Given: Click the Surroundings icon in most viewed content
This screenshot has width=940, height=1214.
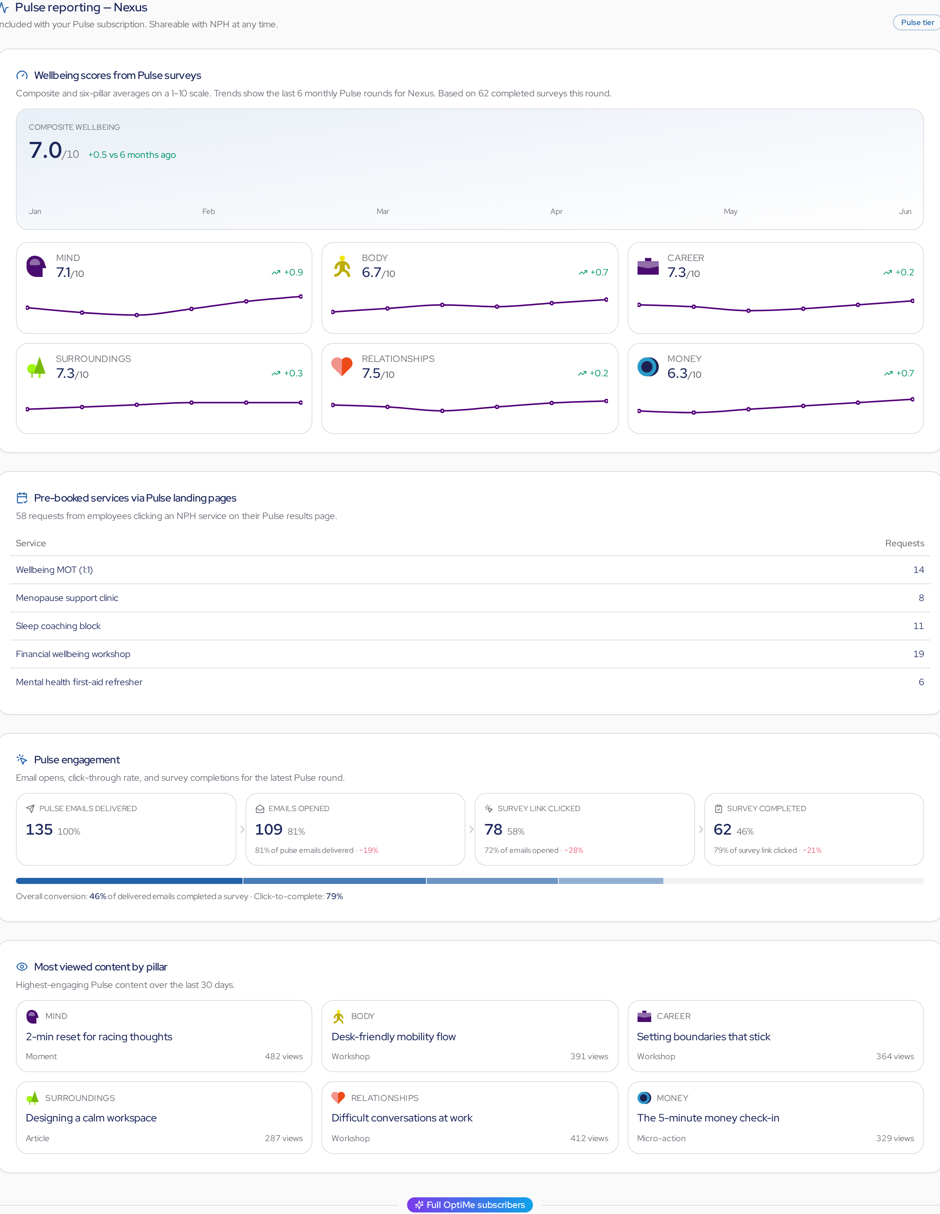Looking at the screenshot, I should 33,1098.
